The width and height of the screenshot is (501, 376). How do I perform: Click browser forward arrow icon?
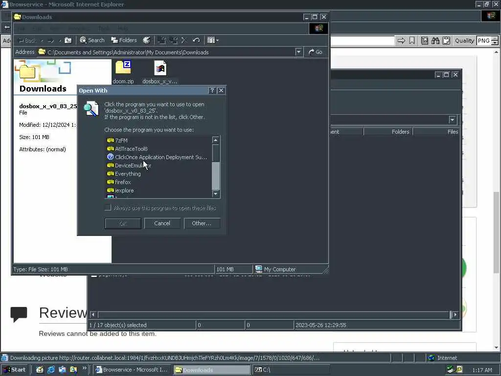pyautogui.click(x=401, y=41)
